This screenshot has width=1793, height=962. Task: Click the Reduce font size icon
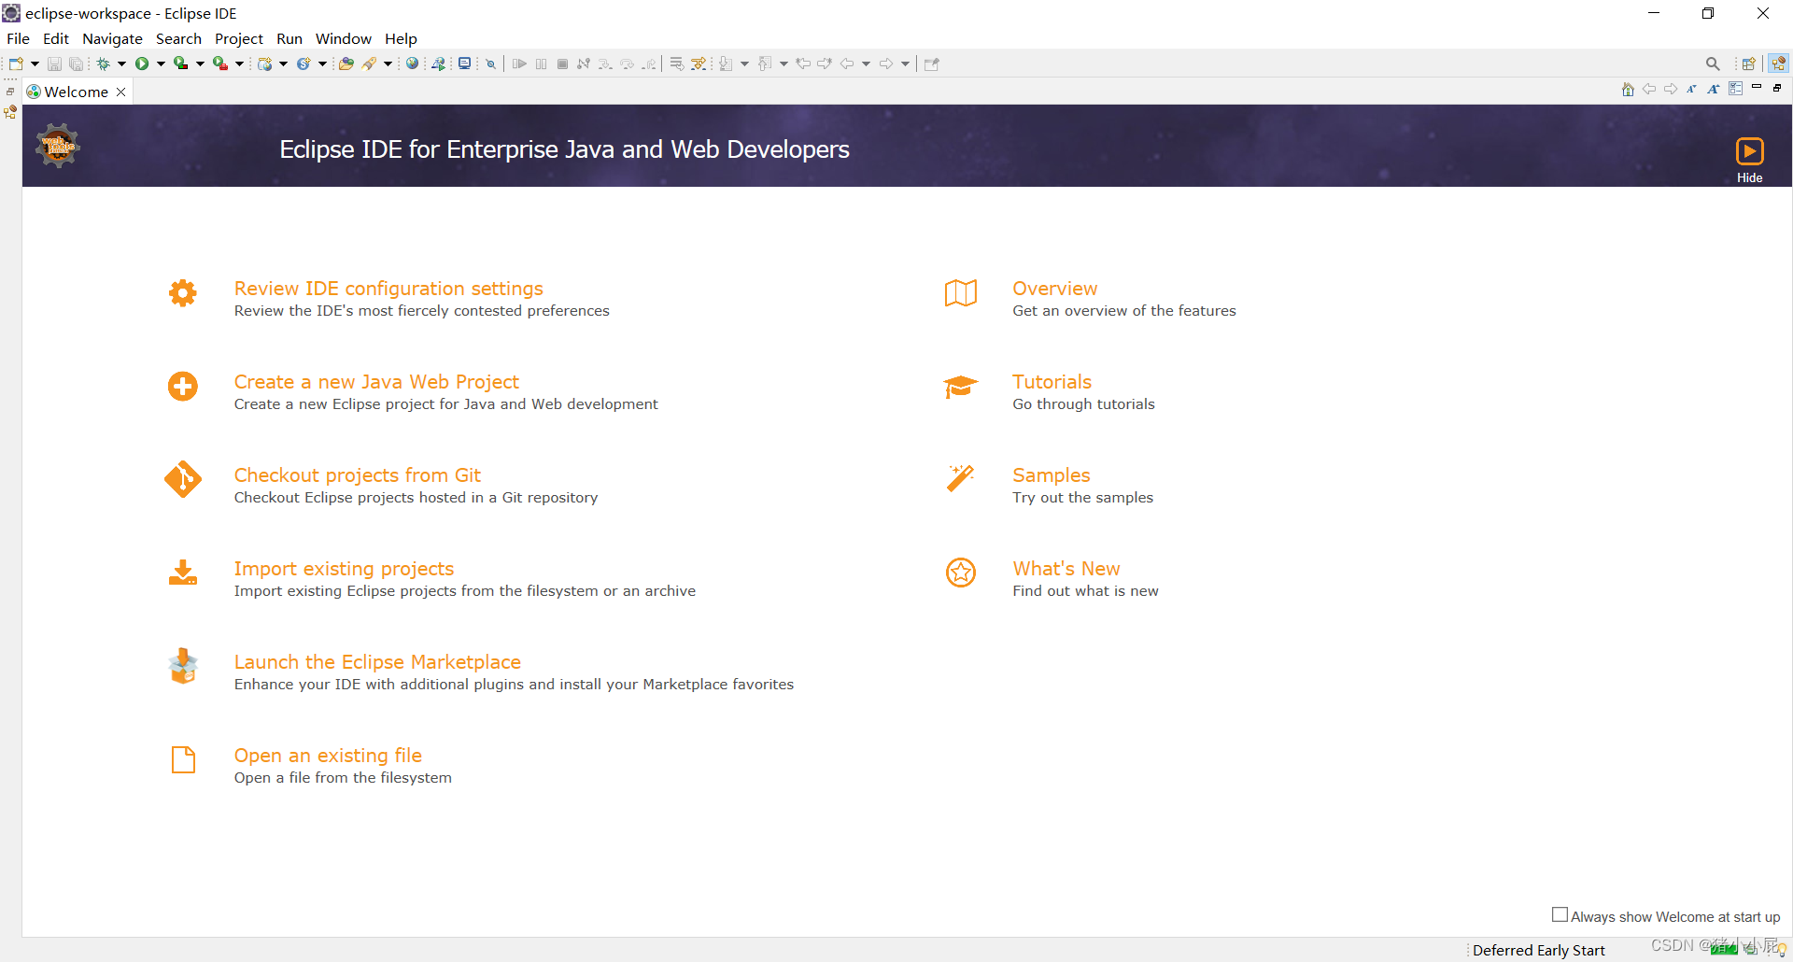(x=1691, y=89)
